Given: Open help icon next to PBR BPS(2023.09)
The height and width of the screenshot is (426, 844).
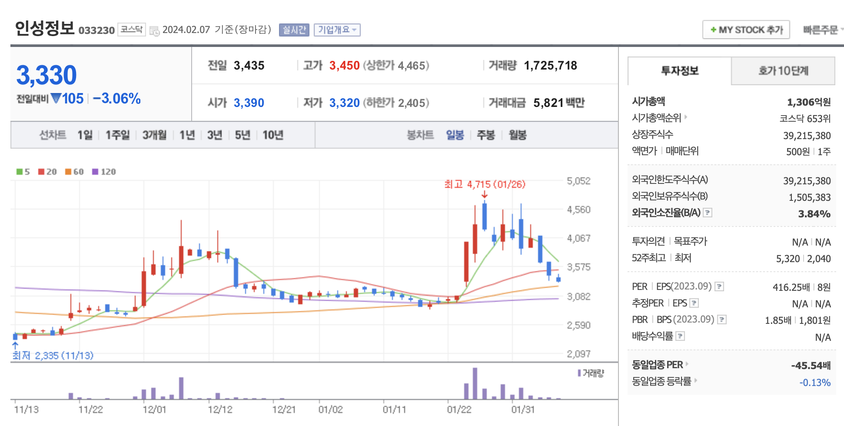Looking at the screenshot, I should [722, 319].
